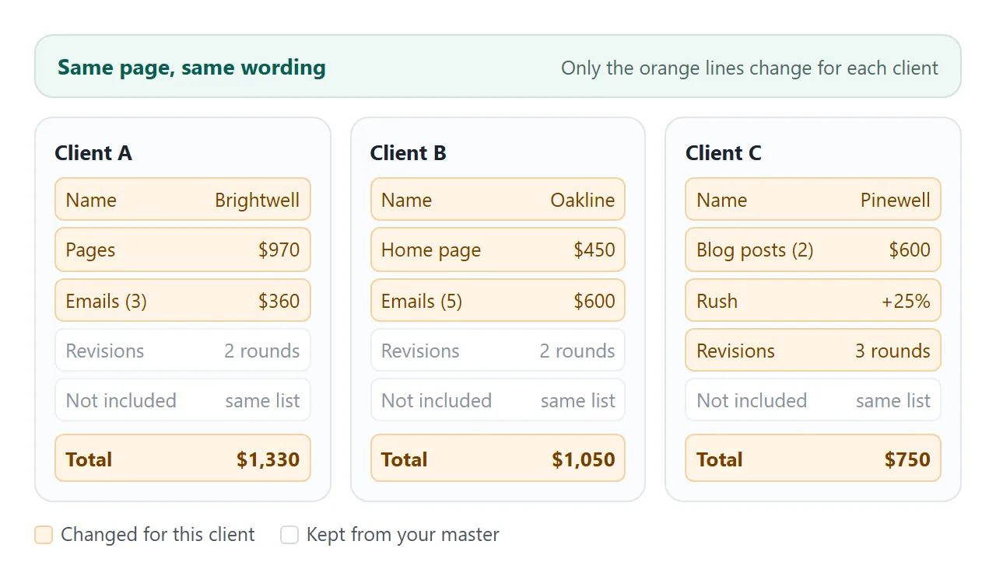The width and height of the screenshot is (996, 583).
Task: Click the Pages $970 row
Action: (x=183, y=250)
